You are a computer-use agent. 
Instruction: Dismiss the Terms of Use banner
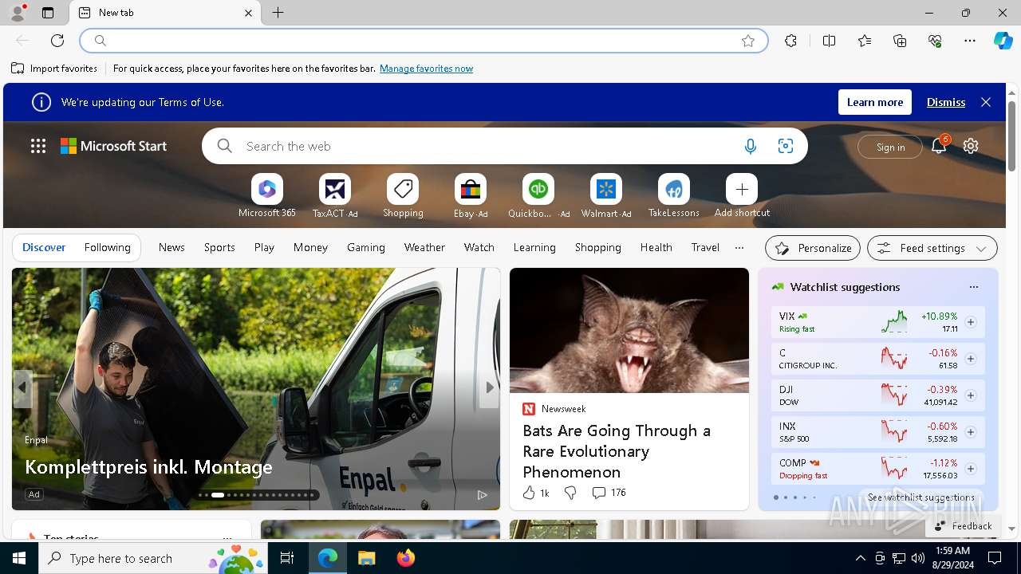coord(946,102)
